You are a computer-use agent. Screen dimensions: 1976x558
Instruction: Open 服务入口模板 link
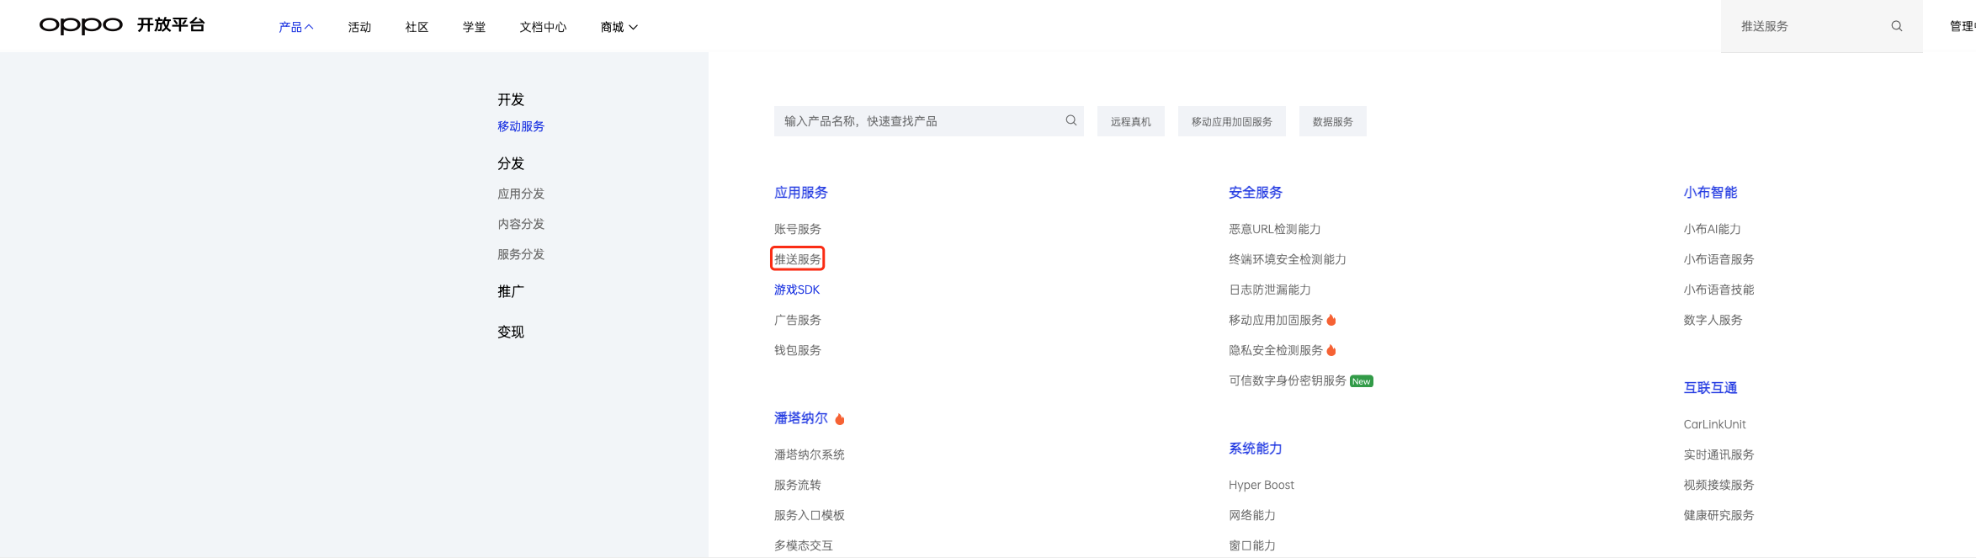(810, 515)
